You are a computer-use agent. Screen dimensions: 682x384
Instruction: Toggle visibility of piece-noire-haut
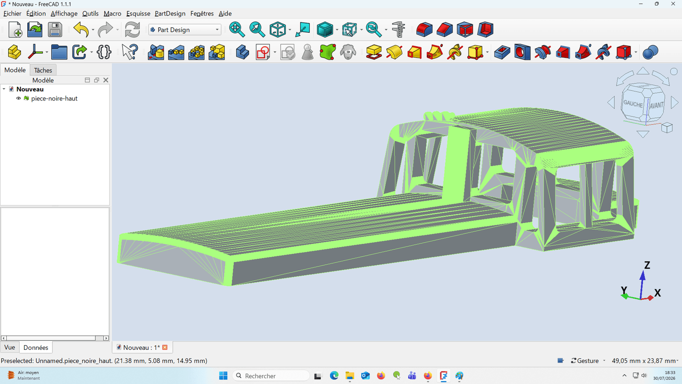[19, 98]
